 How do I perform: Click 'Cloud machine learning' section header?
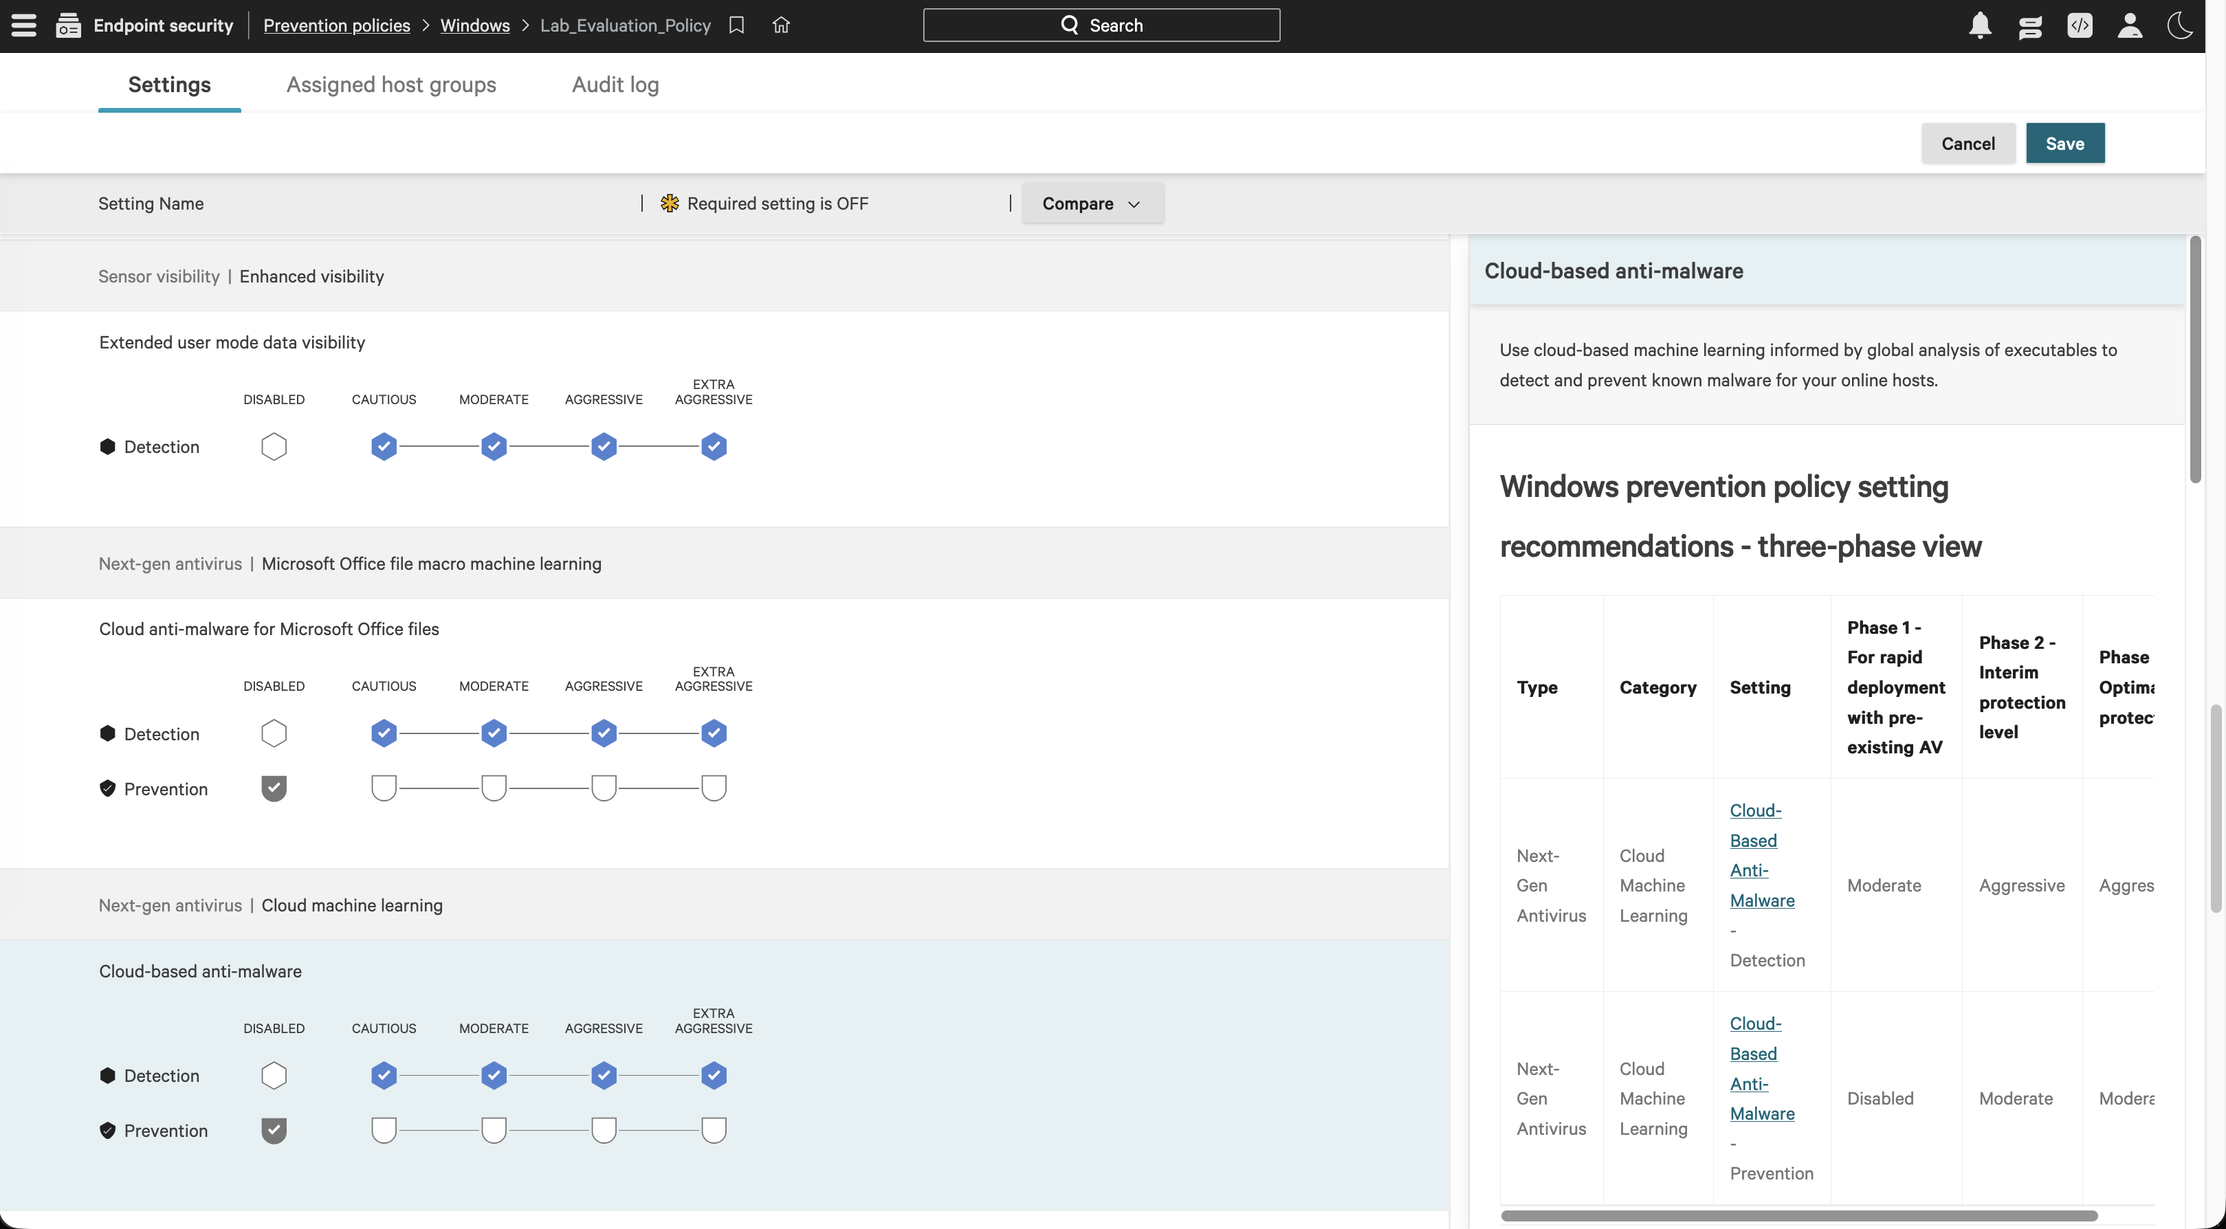pos(352,905)
